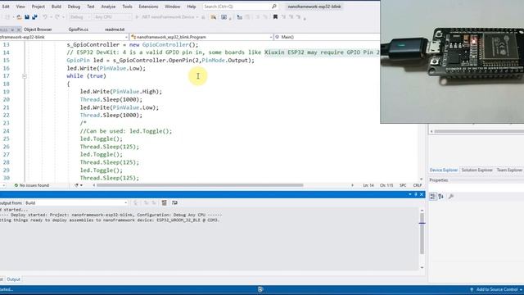
Task: Open the Show output from Build dropdown
Action: pyautogui.click(x=76, y=202)
